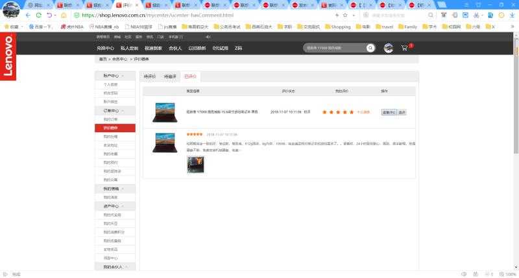This screenshot has height=278, width=519.
Task: Click the yellow circle icon in browser toolbar
Action: point(501,15)
